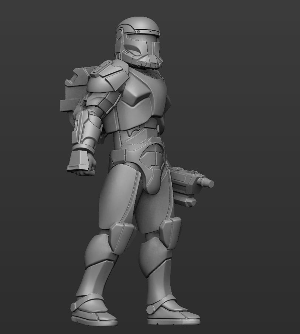Select the blaster gun on the model
This screenshot has width=300, height=334.
(x=191, y=187)
